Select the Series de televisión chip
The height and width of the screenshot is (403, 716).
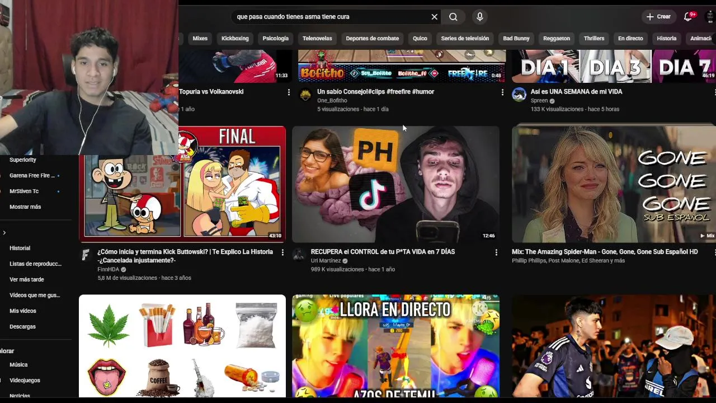465,39
